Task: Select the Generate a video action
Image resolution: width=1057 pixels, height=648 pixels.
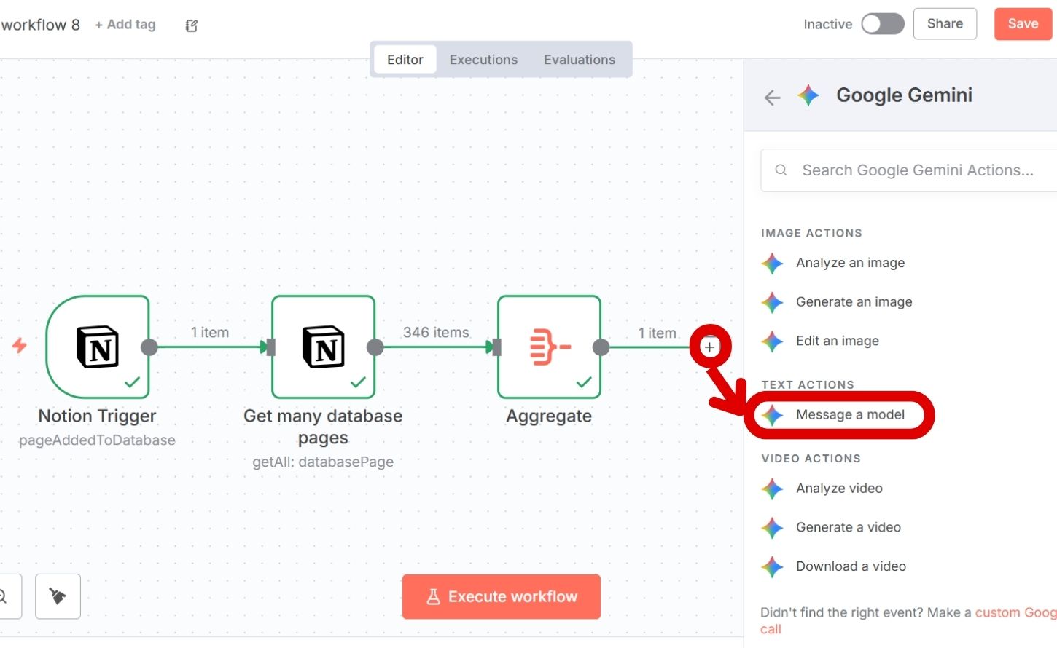Action: [x=848, y=527]
